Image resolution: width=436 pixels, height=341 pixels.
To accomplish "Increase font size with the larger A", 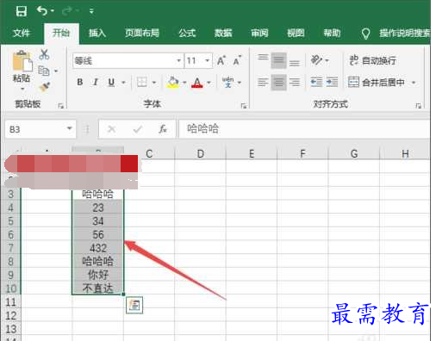I will (221, 60).
